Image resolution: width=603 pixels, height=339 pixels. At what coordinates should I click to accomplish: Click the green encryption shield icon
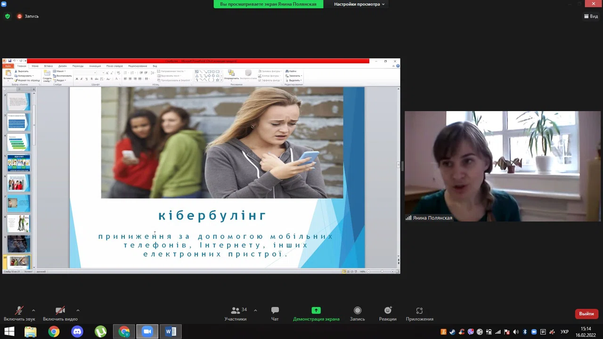[x=7, y=16]
